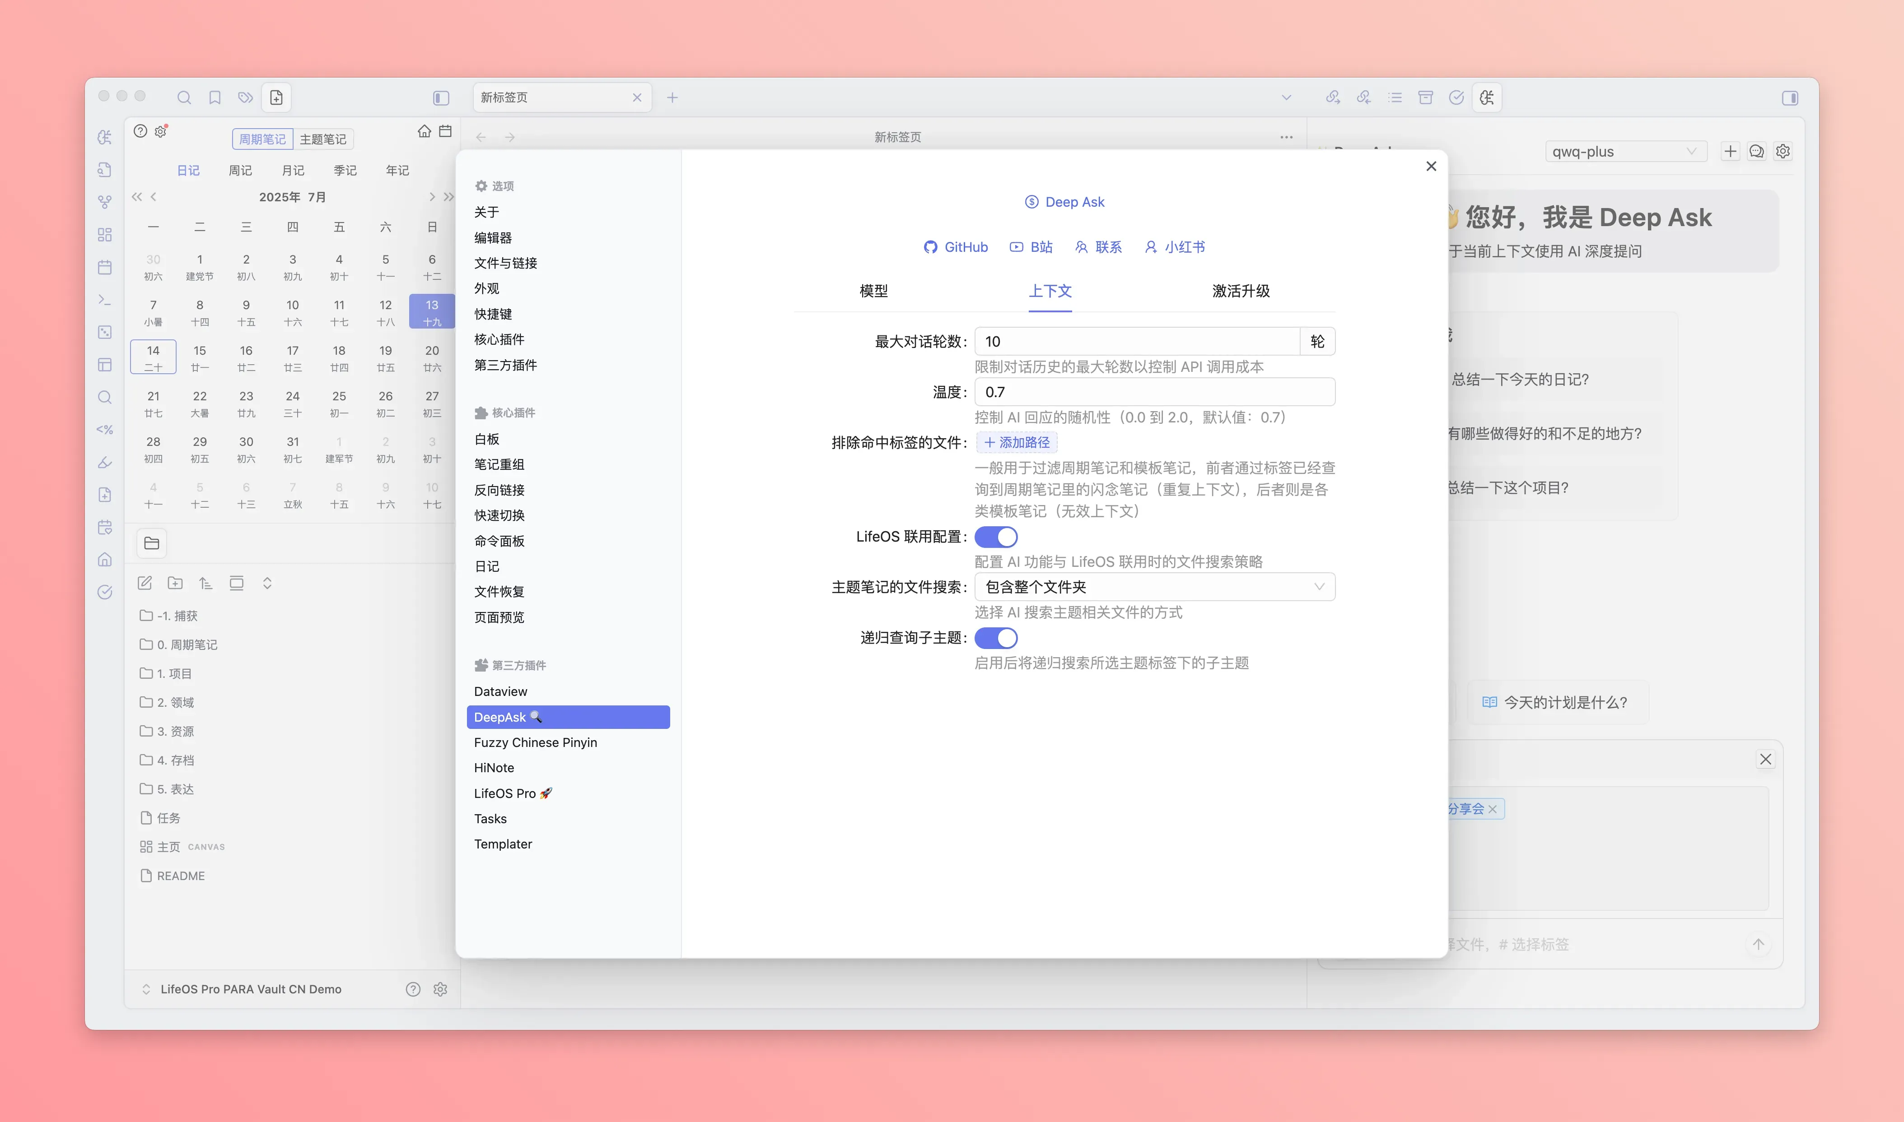
Task: Click 添加路径 button
Action: pyautogui.click(x=1017, y=442)
